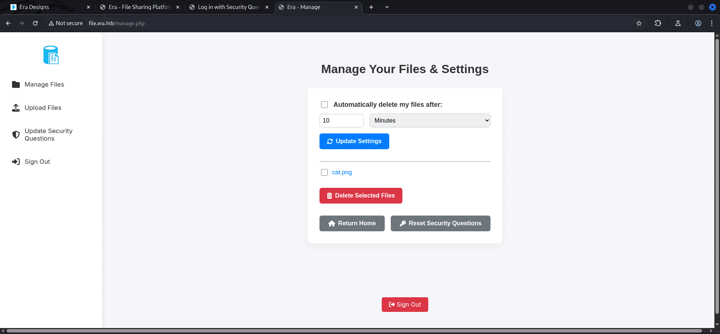Close the Era - Manage tab
Viewport: 720px width, 334px height.
tap(356, 7)
